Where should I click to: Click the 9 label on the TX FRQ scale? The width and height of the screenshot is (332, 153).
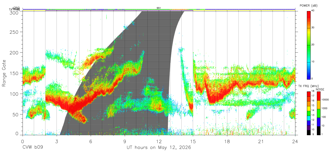313,134
